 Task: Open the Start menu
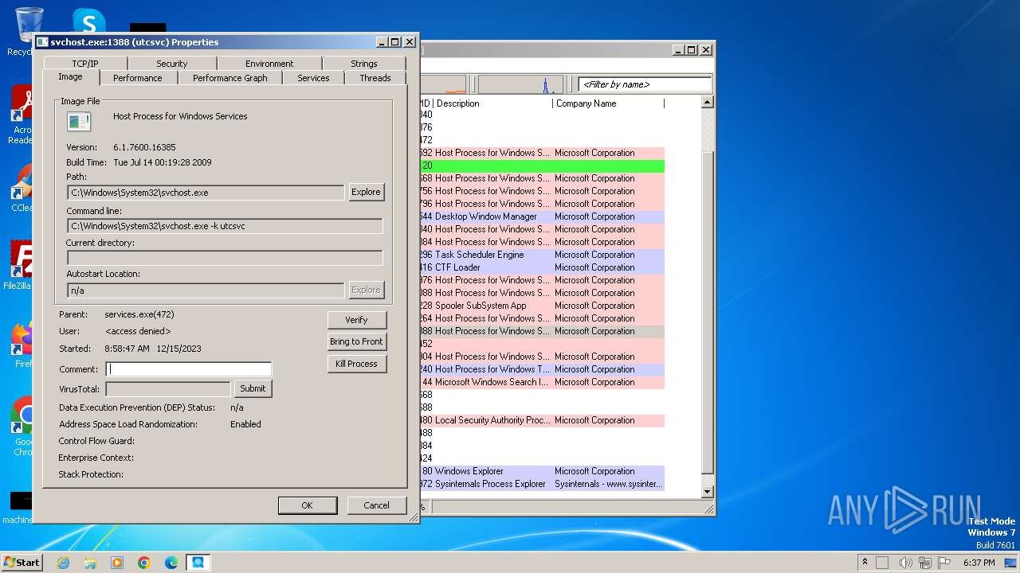click(x=22, y=562)
